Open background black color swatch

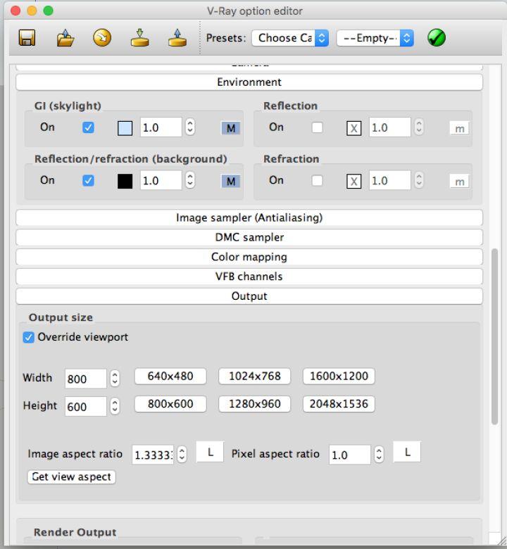(x=125, y=182)
